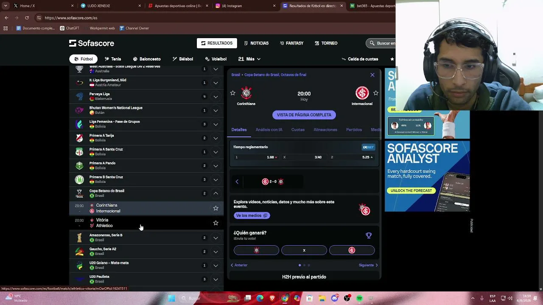Select the Voleibol sport filter
Viewport: 543px width, 305px height.
(x=216, y=59)
